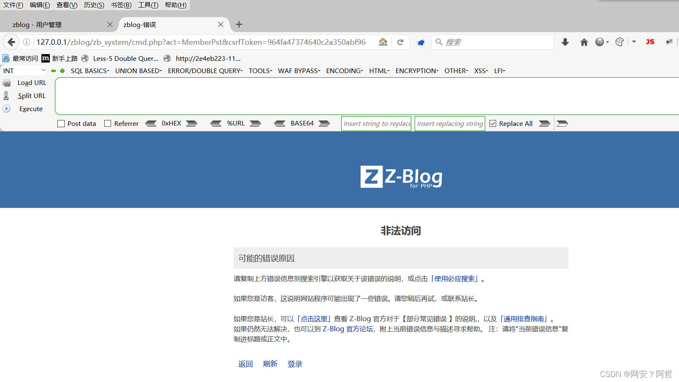Open the SQL BASICS dropdown menu
The width and height of the screenshot is (679, 382).
click(x=89, y=71)
